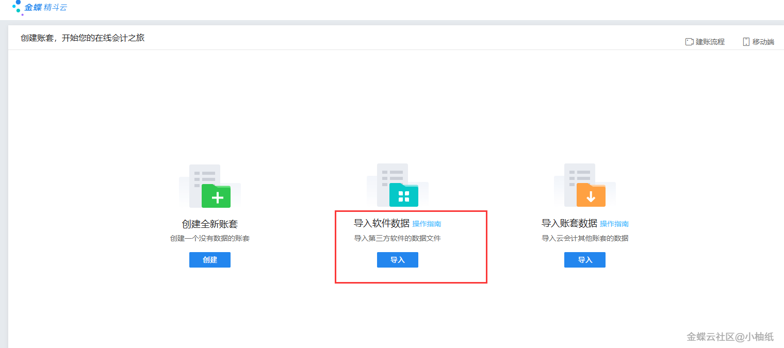Select the 导入软件数据 heading

pos(381,223)
